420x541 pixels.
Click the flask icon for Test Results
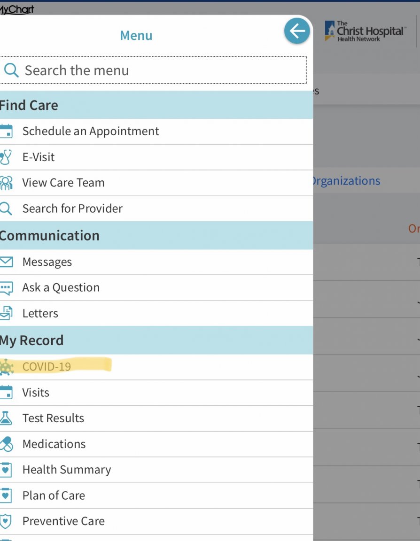click(6, 418)
